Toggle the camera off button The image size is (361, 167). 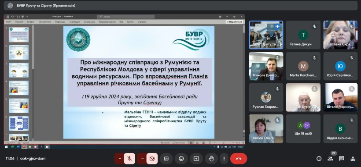[x=152, y=159]
